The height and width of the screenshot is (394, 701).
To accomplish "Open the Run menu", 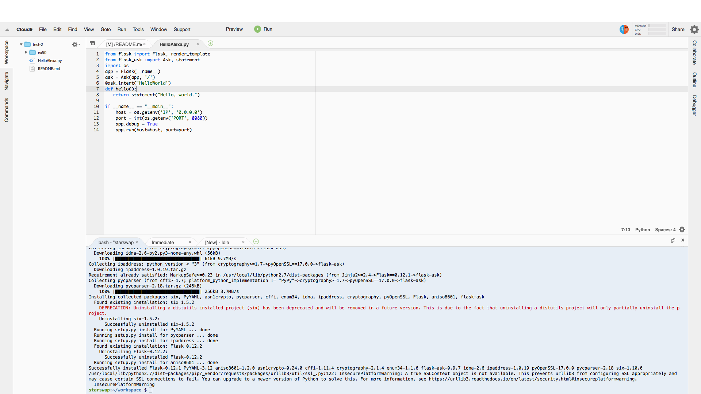I will pyautogui.click(x=122, y=30).
